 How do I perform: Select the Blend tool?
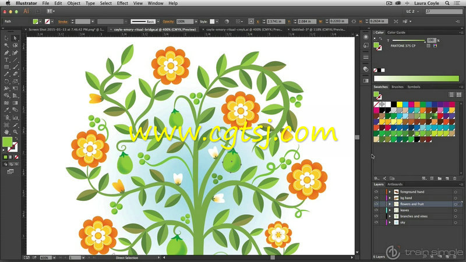(x=15, y=110)
